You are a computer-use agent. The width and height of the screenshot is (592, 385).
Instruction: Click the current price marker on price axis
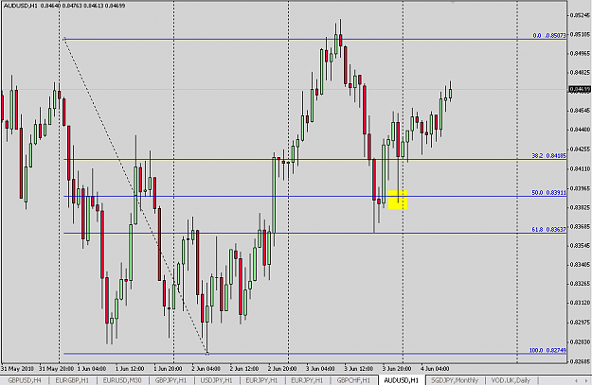coord(580,89)
